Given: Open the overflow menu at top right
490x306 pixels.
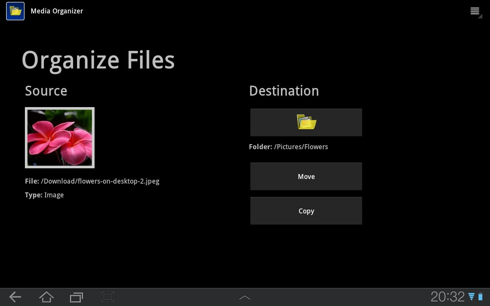Looking at the screenshot, I should [475, 11].
